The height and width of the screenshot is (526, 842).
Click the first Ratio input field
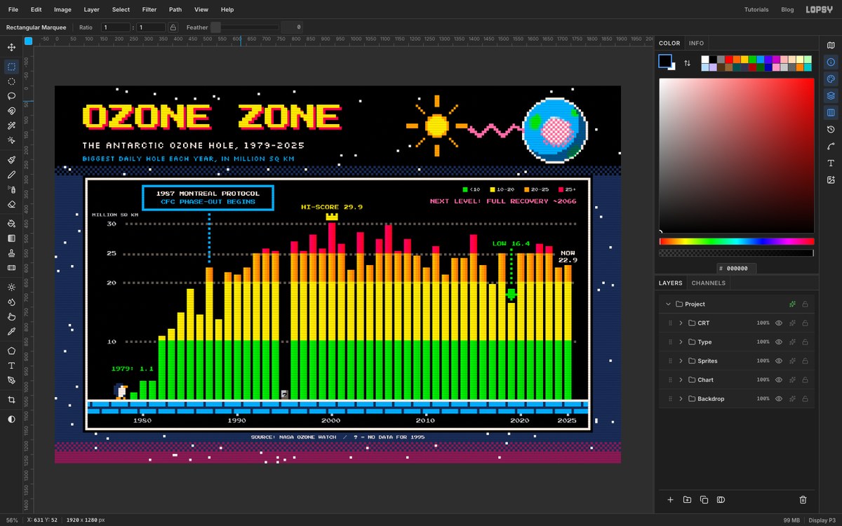click(x=116, y=27)
